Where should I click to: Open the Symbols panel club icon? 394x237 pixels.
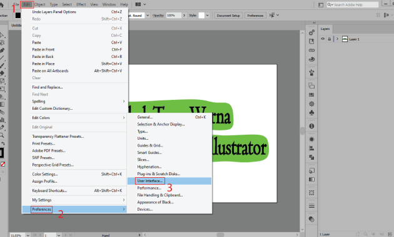(311, 113)
